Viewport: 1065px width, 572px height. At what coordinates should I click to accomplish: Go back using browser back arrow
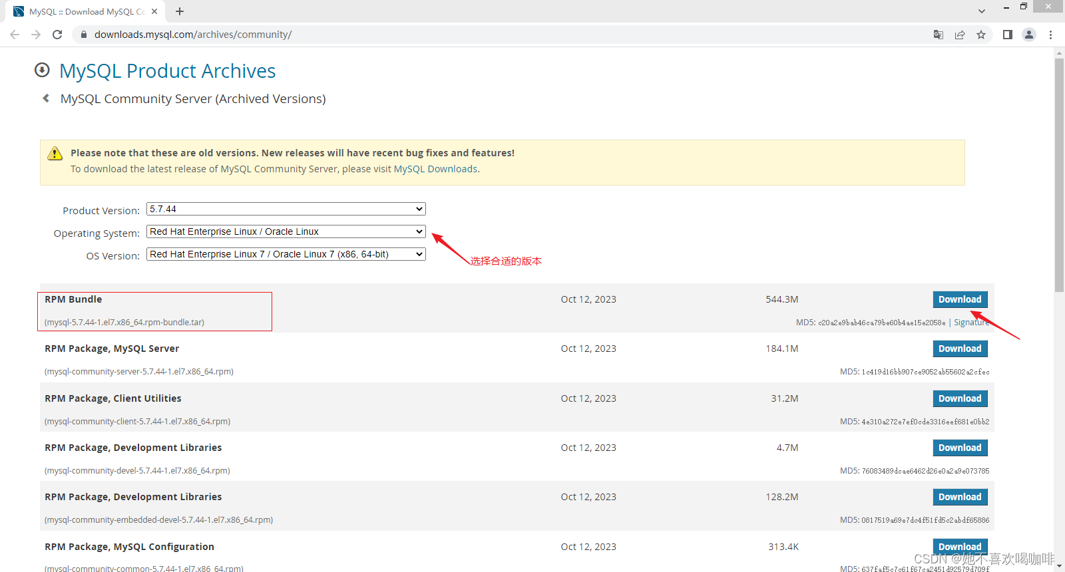15,35
